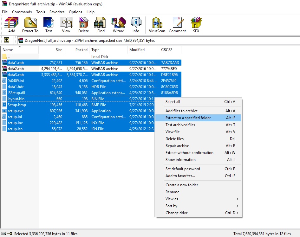
Task: Click the 'Selected 3,336,202,736 bytes' status text
Action: tap(46, 234)
